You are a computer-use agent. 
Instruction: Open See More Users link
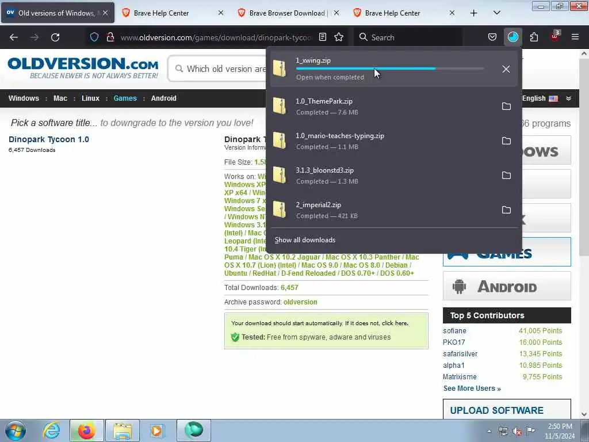coord(472,388)
